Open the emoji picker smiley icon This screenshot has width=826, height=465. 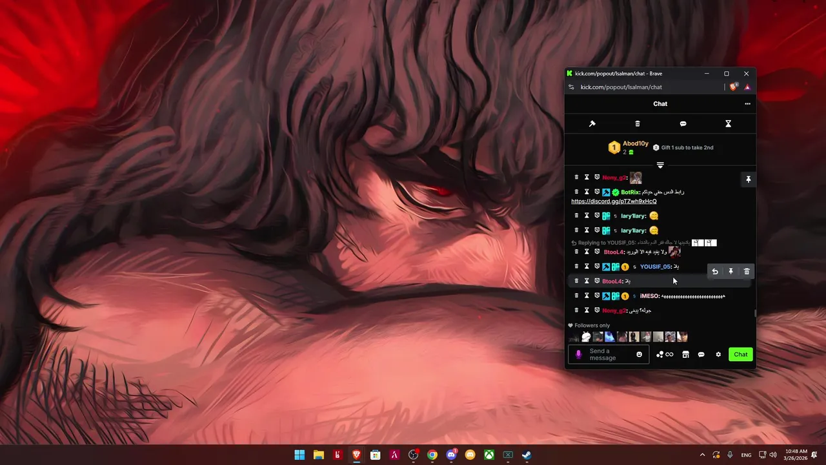(640, 355)
